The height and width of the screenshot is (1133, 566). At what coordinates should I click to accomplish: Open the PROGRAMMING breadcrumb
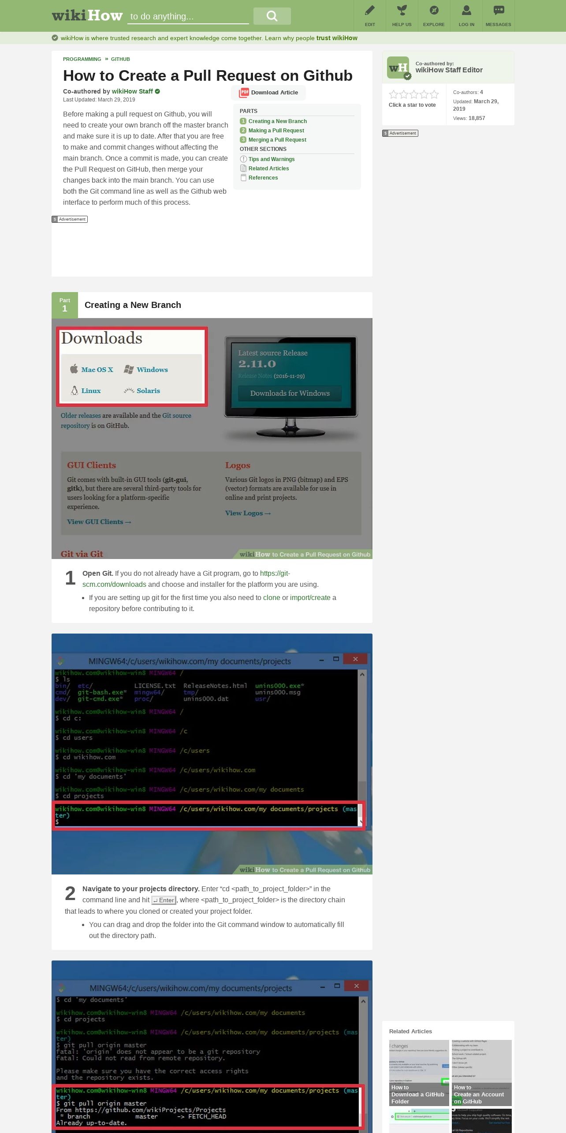click(x=82, y=59)
